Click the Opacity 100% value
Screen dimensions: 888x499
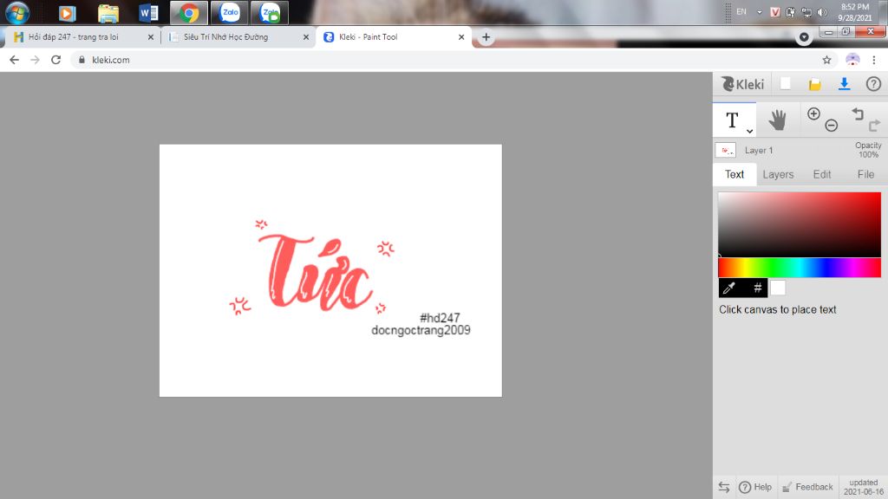(868, 150)
